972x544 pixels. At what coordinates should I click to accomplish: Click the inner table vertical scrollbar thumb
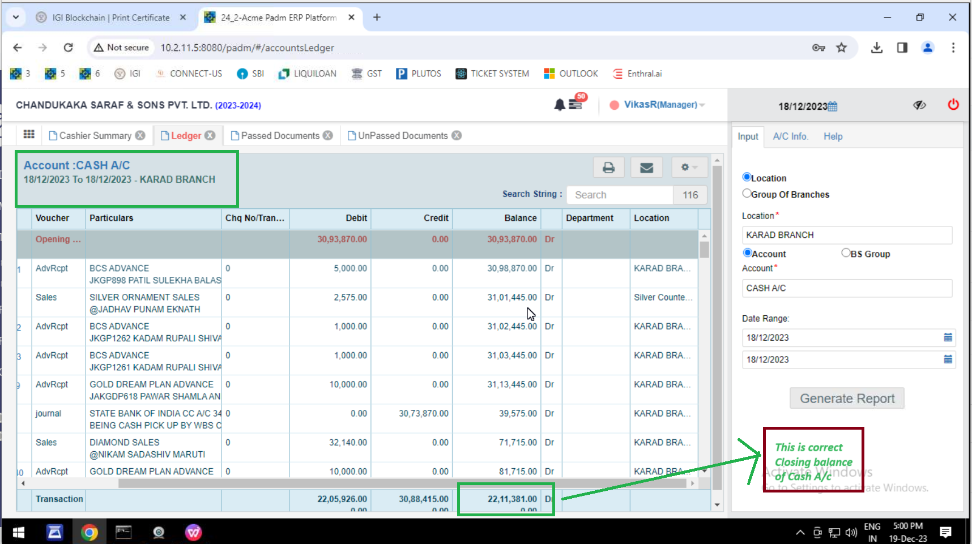tap(704, 250)
